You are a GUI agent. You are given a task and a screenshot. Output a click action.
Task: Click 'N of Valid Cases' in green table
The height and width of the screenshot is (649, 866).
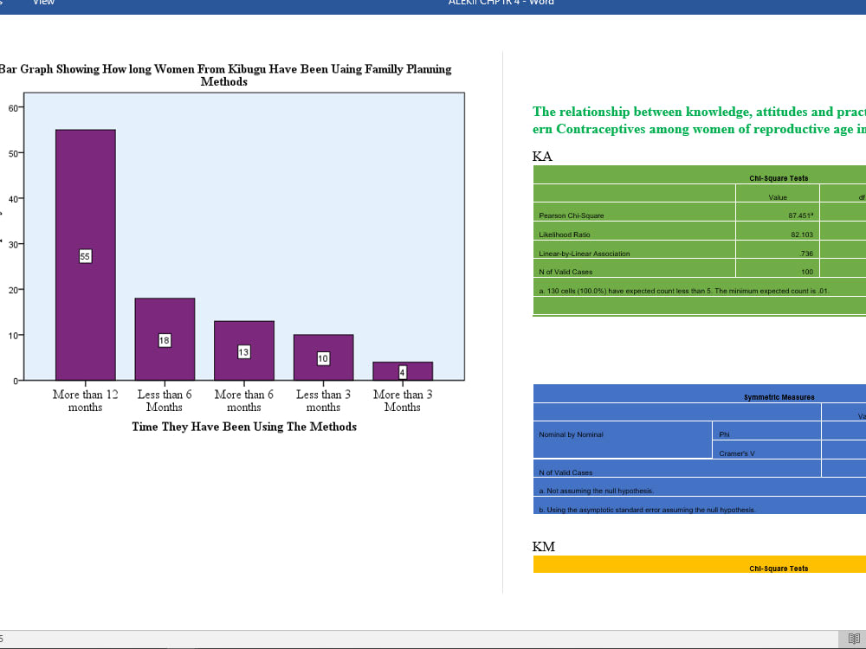tap(565, 272)
